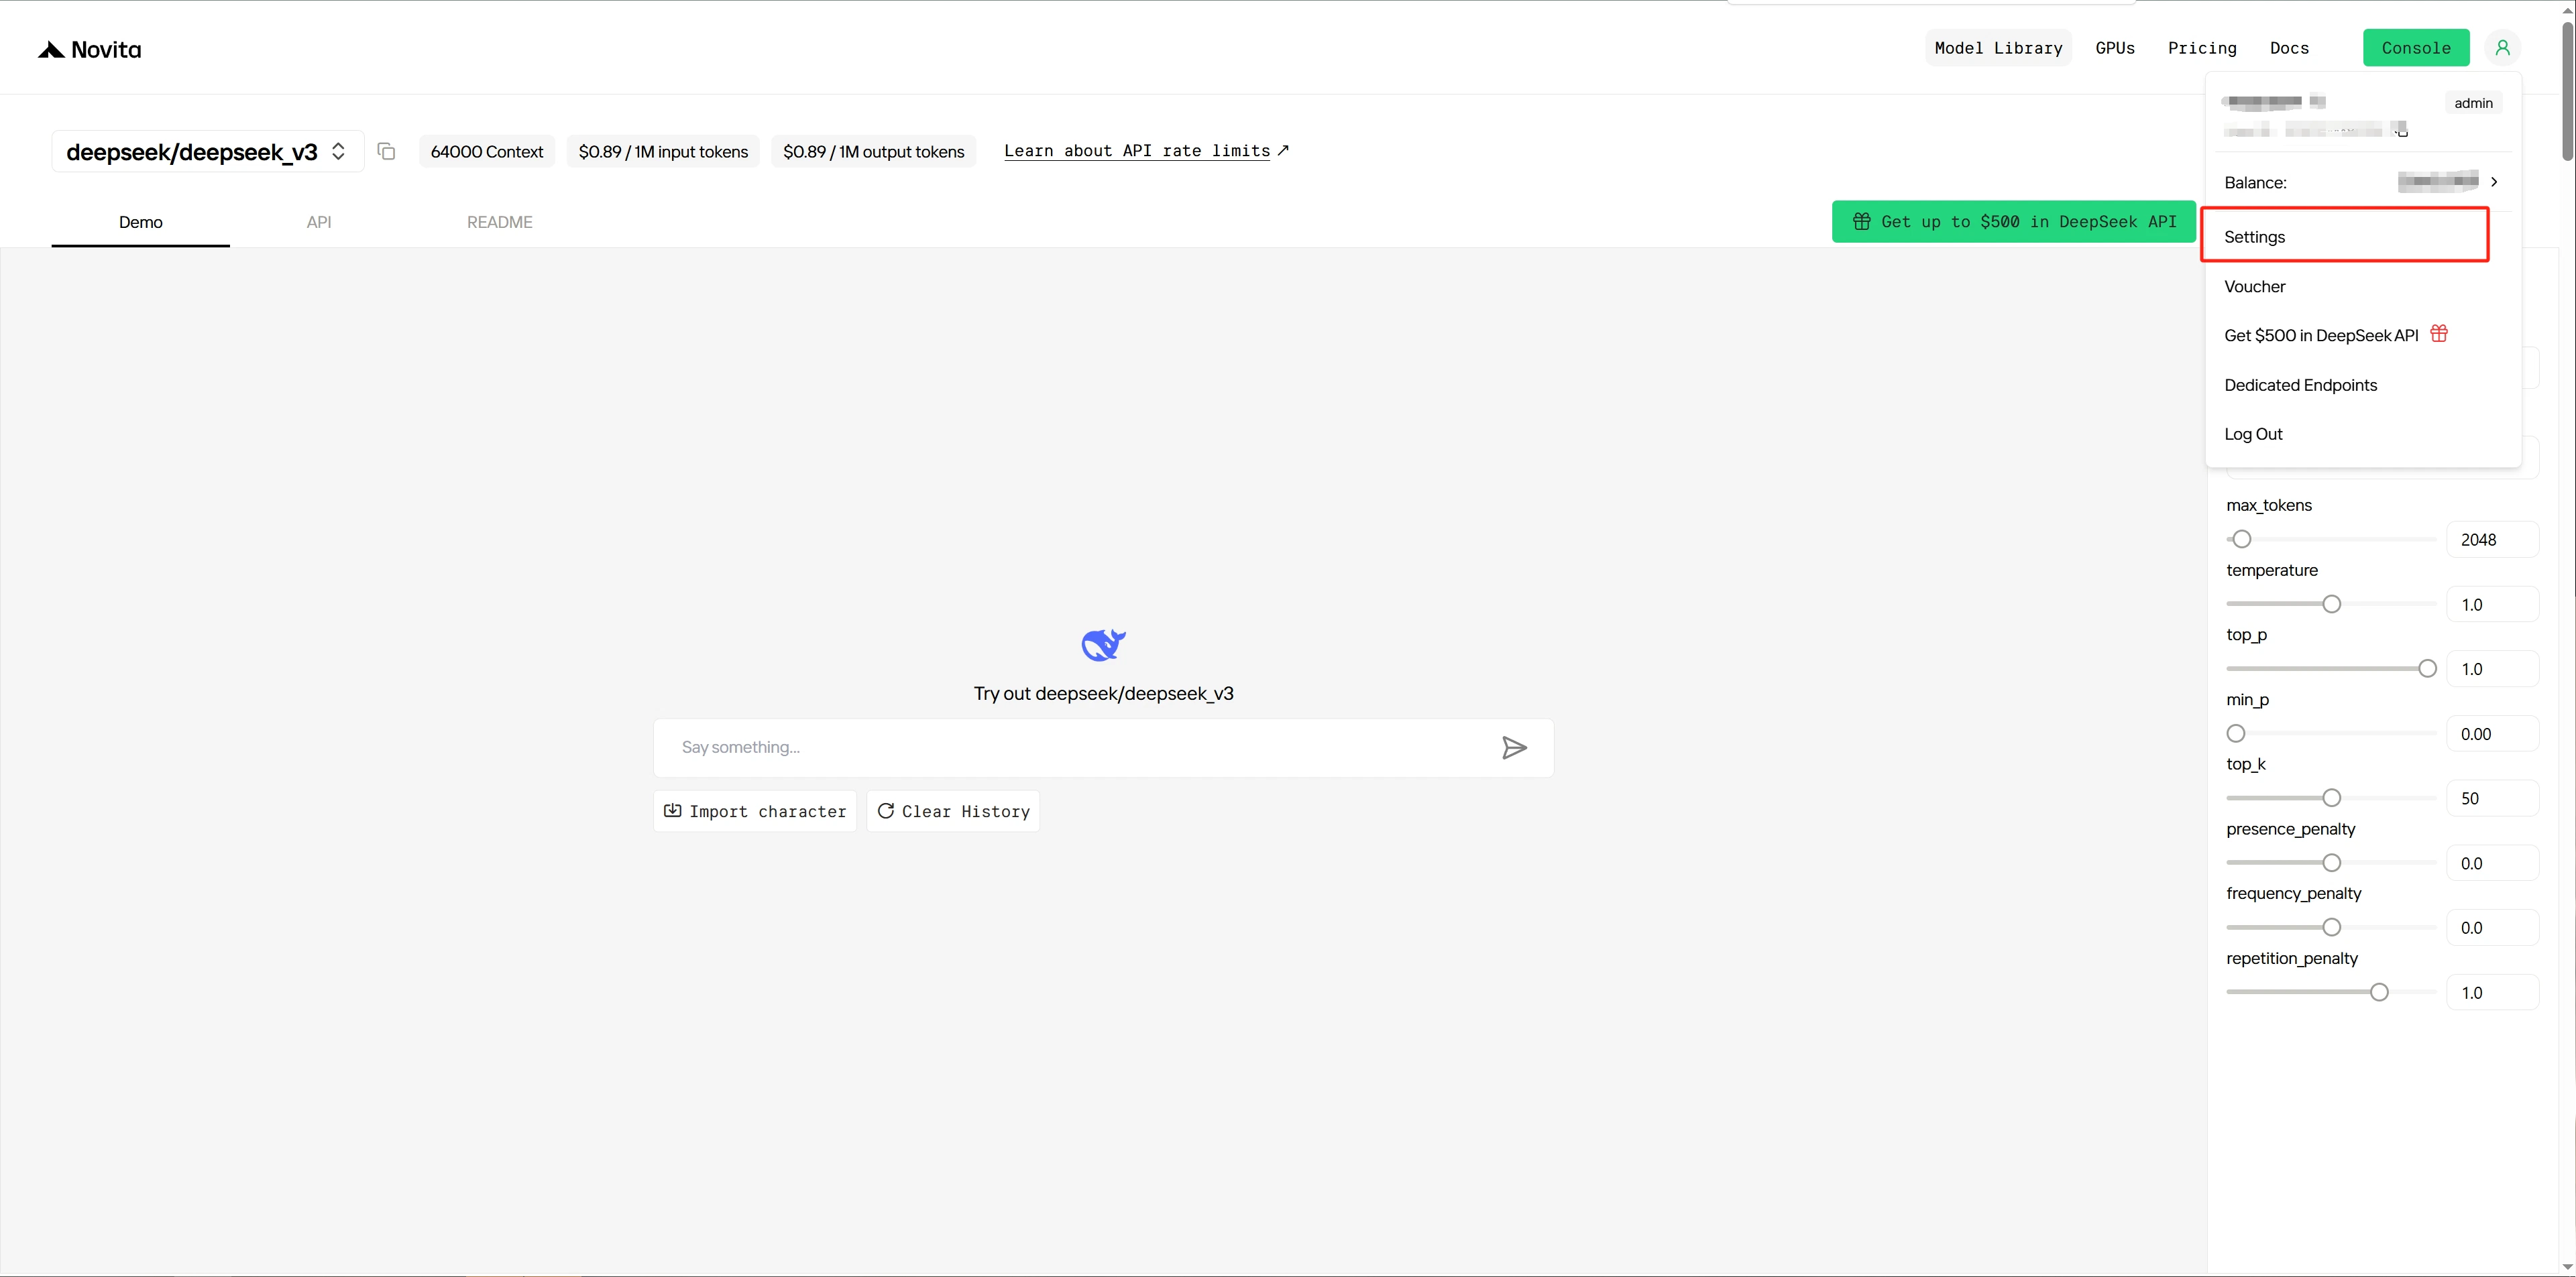Viewport: 2576px width, 1277px height.
Task: Click the Clear History button
Action: [953, 811]
